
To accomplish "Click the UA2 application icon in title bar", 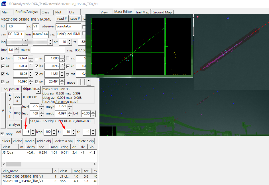I will [x=3, y=4].
